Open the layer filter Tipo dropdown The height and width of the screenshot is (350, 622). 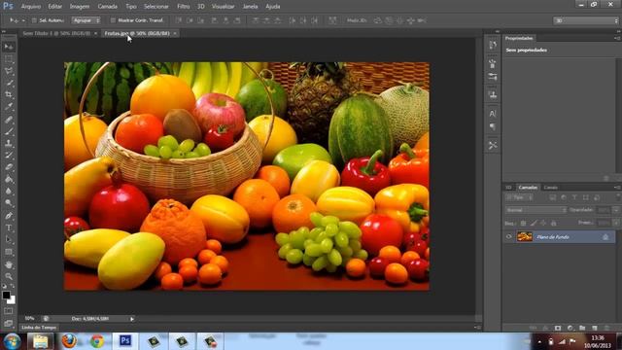point(519,197)
